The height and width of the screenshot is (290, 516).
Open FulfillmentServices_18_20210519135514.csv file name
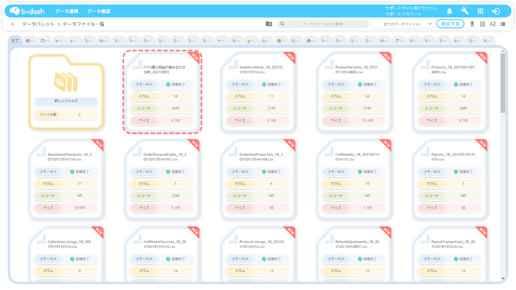pyautogui.click(x=165, y=244)
